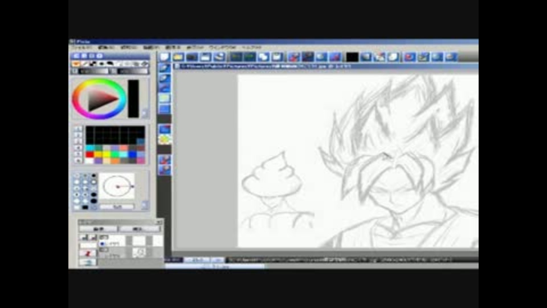
Task: Click the white new-document icon in top toolbar
Action: (164, 57)
